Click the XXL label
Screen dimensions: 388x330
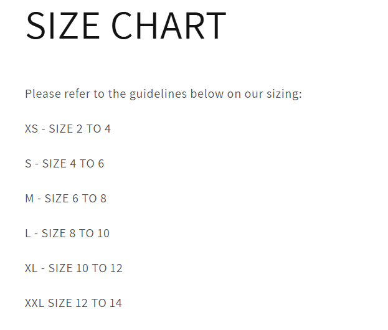click(35, 303)
